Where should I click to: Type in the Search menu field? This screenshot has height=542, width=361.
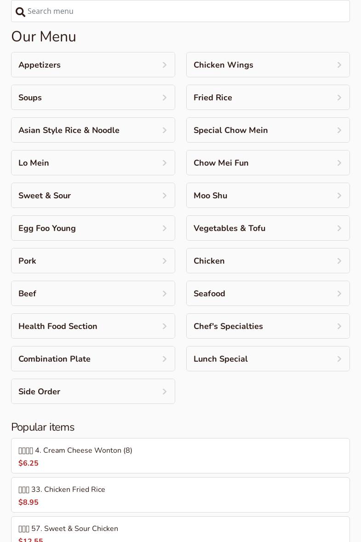click(184, 11)
